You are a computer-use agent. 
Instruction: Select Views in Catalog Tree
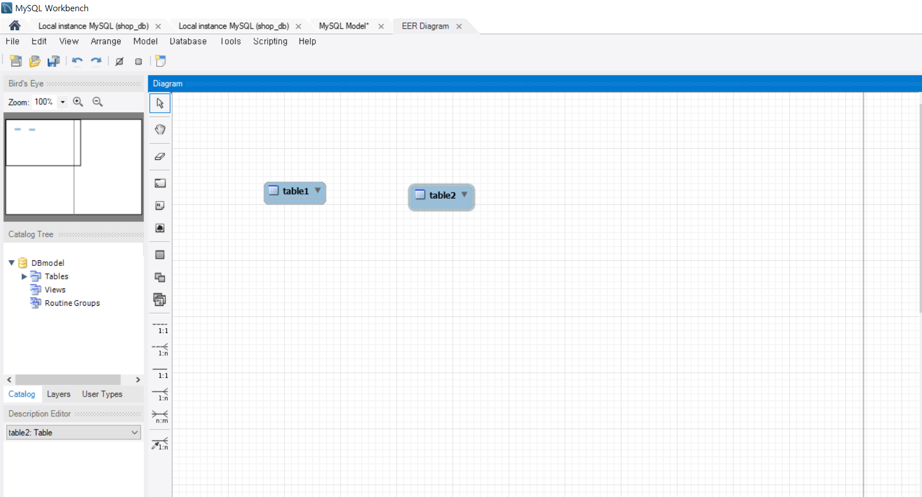pyautogui.click(x=55, y=289)
